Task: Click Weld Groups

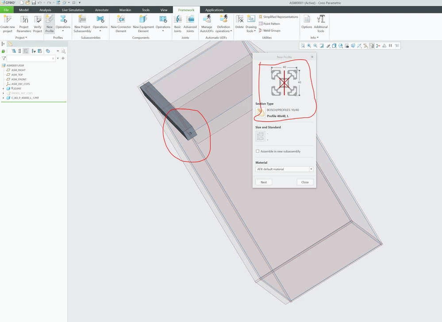Action: pyautogui.click(x=269, y=31)
